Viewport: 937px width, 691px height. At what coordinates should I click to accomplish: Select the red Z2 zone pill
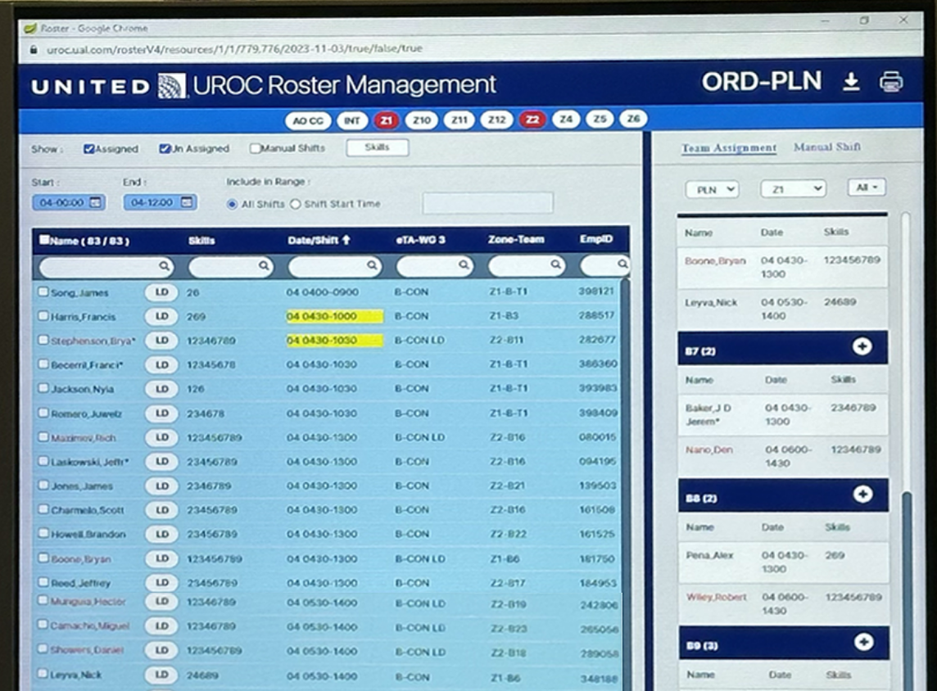[x=532, y=120]
